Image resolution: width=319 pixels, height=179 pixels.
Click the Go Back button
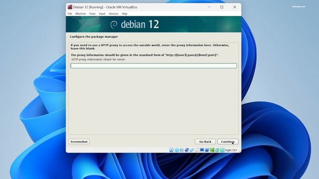tap(205, 141)
